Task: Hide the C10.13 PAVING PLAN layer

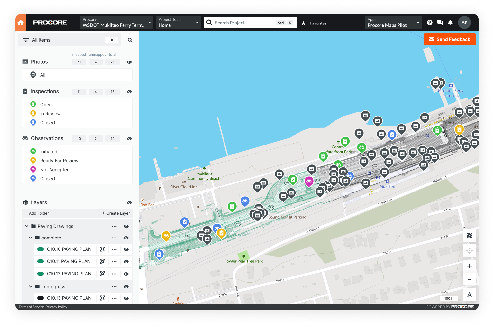Action: (126, 298)
